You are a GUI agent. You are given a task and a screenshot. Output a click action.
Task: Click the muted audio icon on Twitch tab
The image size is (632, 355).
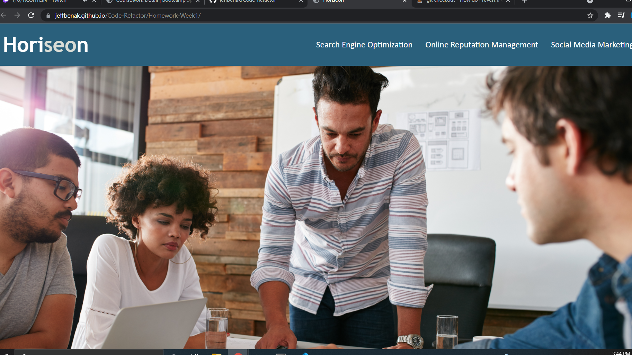coord(85,1)
